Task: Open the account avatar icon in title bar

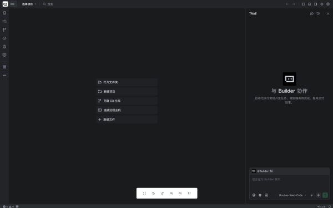Action: [x=328, y=4]
